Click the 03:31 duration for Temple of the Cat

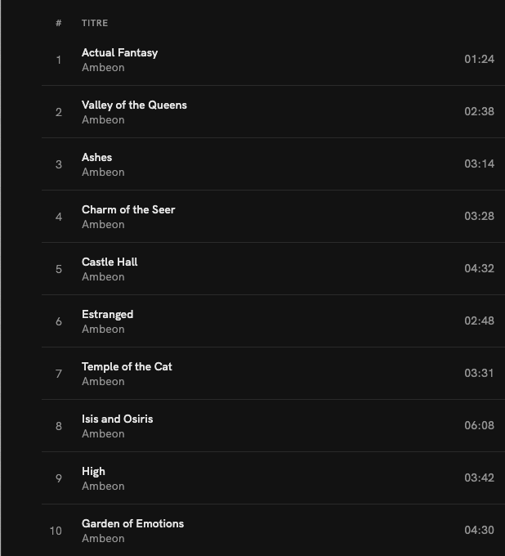[x=479, y=373]
